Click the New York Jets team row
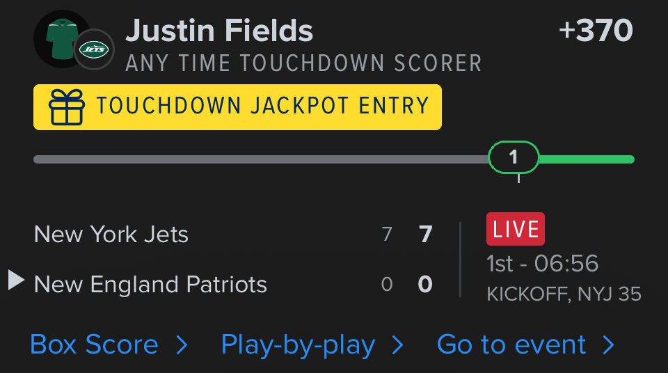The height and width of the screenshot is (373, 668). (111, 234)
